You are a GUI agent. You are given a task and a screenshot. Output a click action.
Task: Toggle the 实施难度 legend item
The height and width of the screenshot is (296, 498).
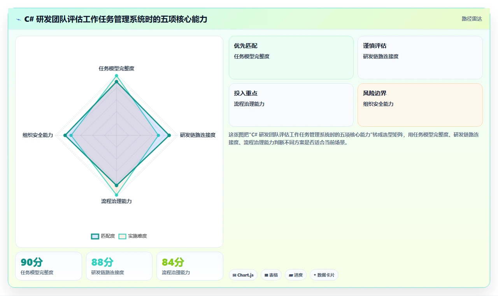[133, 236]
